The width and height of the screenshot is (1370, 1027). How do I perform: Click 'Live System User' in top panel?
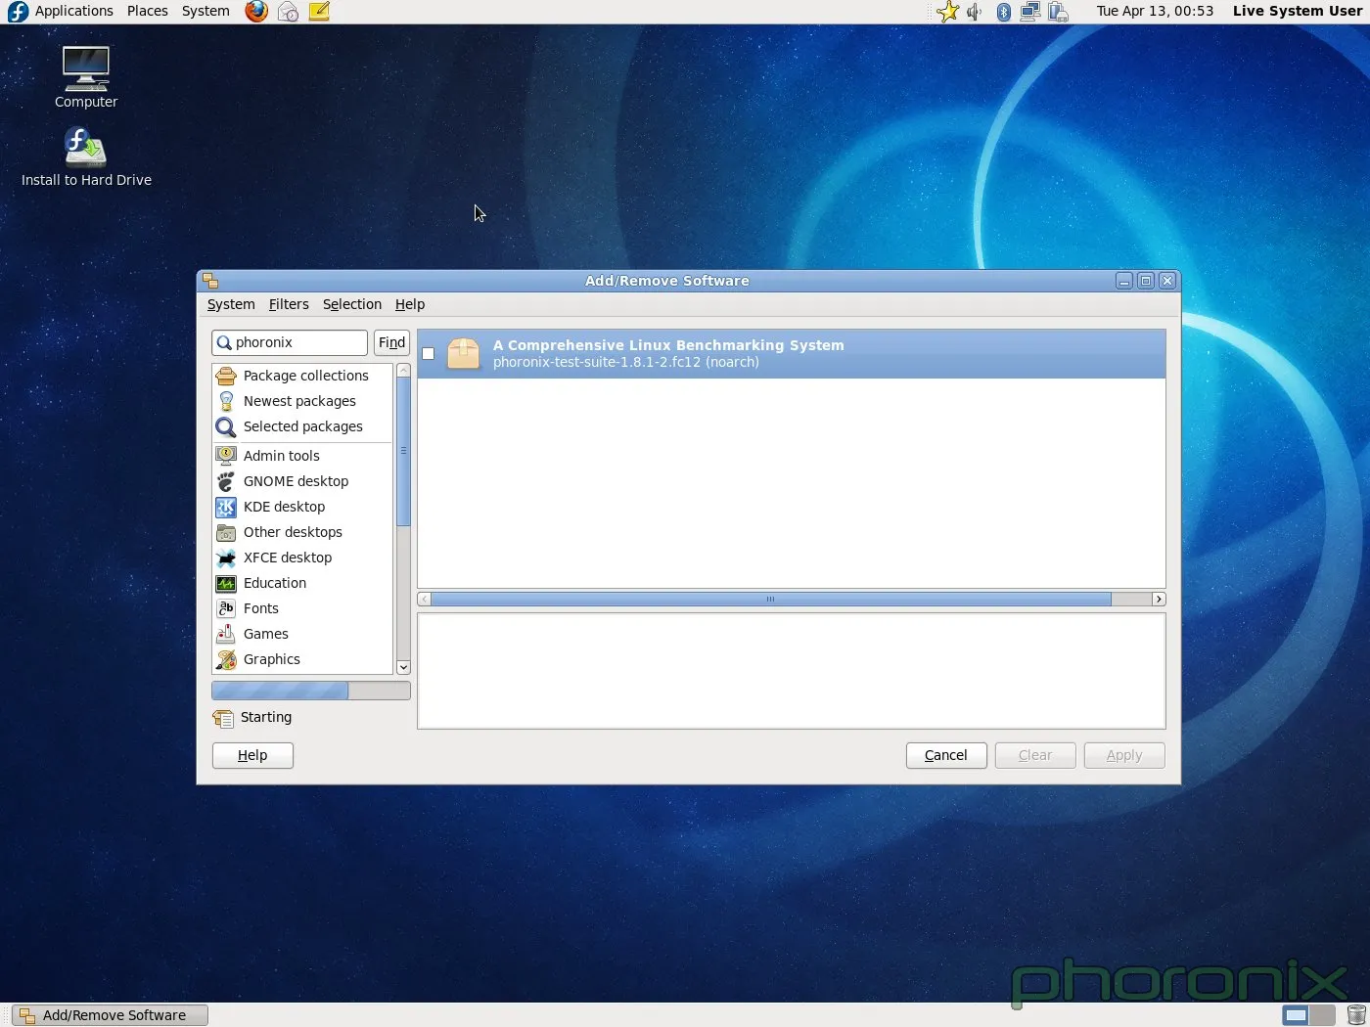click(1298, 11)
